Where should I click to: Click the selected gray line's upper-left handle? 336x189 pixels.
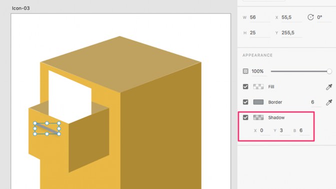35,123
